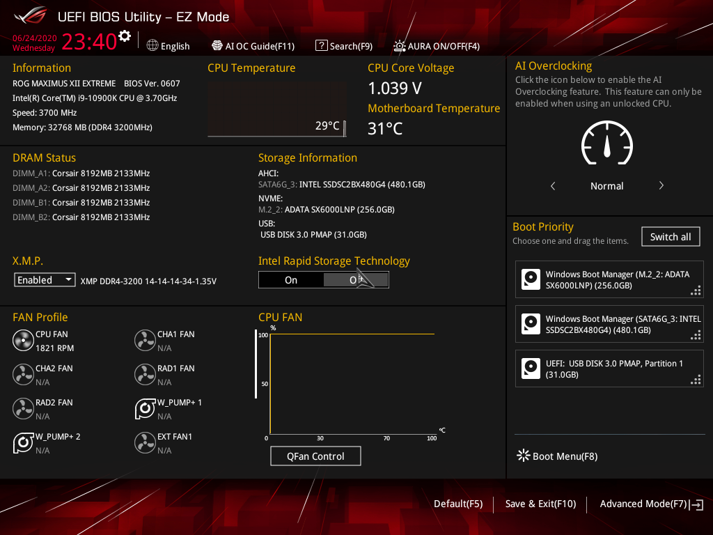713x535 pixels.
Task: Open the date and time settings gear
Action: [125, 36]
